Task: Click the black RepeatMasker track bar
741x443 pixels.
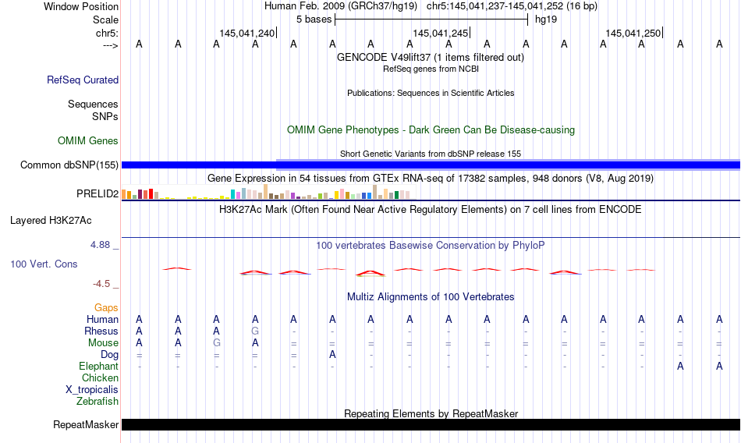Action: pyautogui.click(x=431, y=424)
